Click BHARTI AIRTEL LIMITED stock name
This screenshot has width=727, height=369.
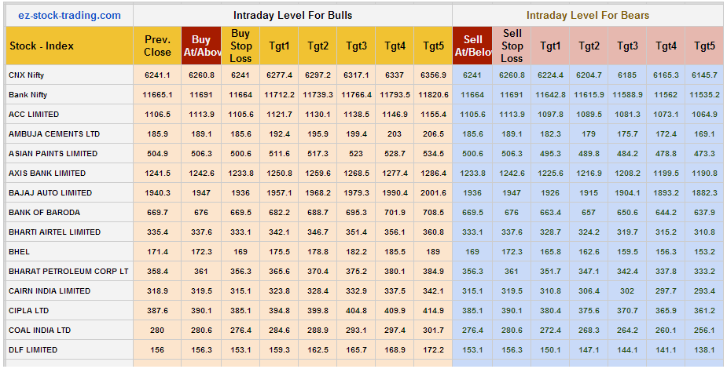[54, 232]
